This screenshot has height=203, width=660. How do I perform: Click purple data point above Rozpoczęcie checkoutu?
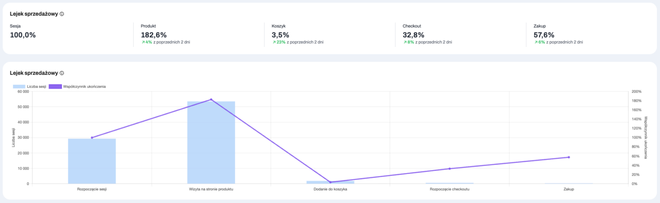coord(450,169)
